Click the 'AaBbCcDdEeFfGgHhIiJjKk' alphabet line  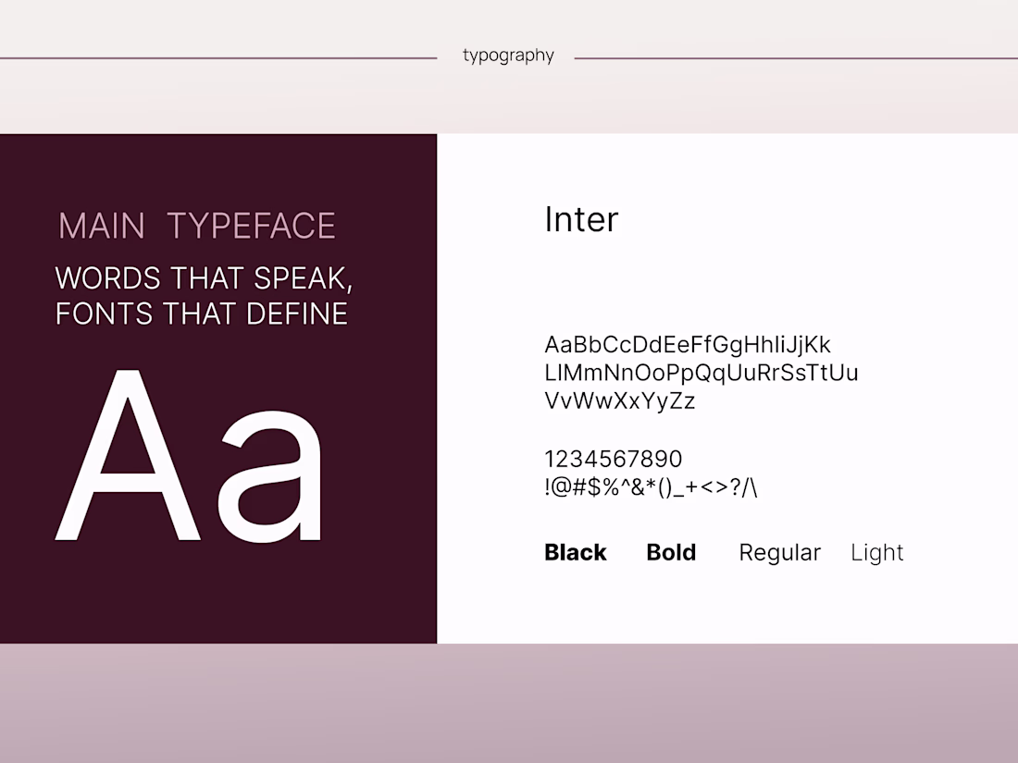[x=688, y=345]
